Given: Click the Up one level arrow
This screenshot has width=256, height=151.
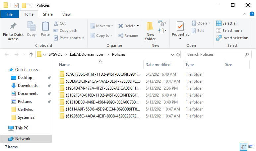Looking at the screenshot, I should (31, 54).
